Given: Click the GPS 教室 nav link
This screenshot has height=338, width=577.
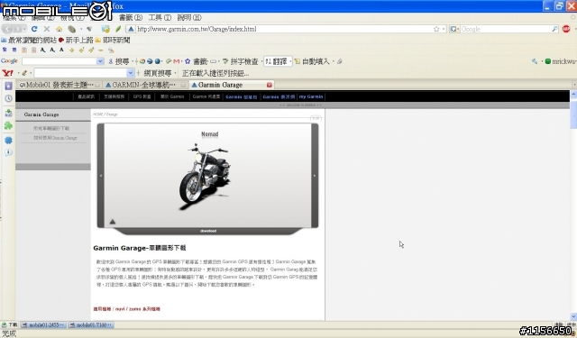Looking at the screenshot, I should click(x=142, y=96).
